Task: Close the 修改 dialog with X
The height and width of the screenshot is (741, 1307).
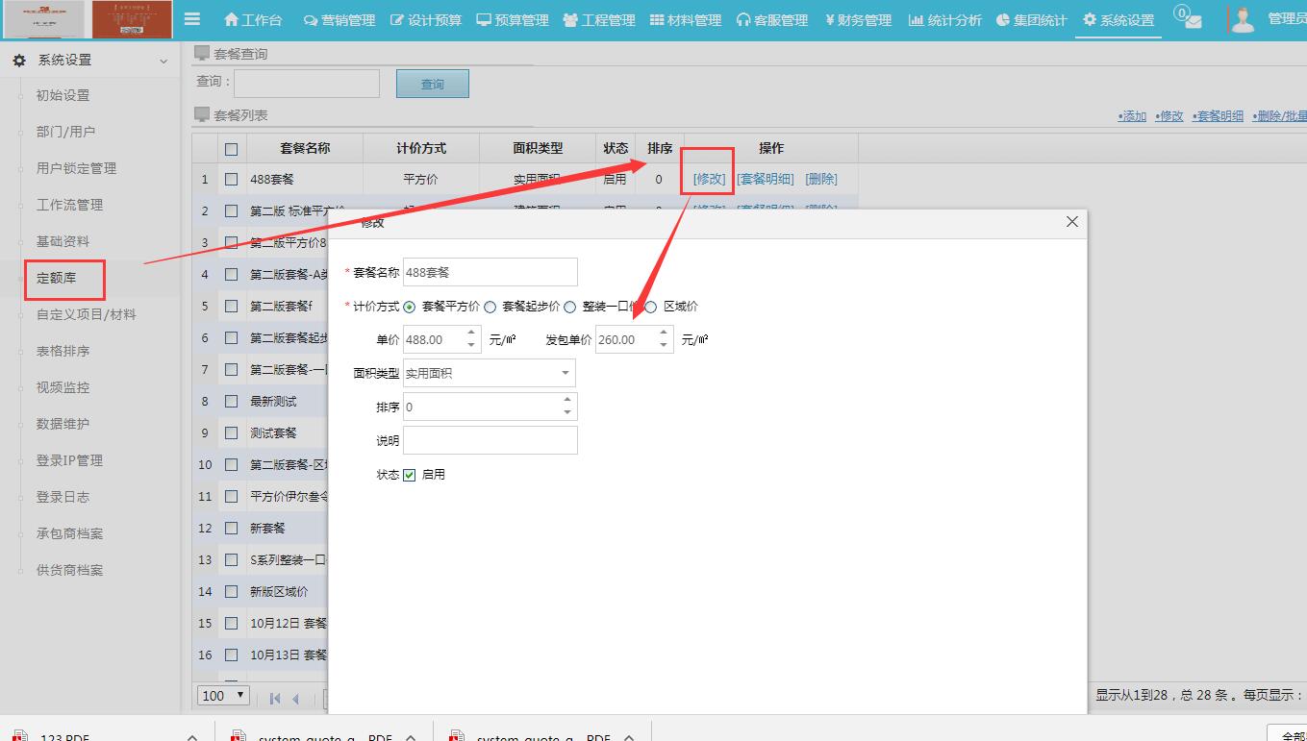Action: [x=1072, y=222]
